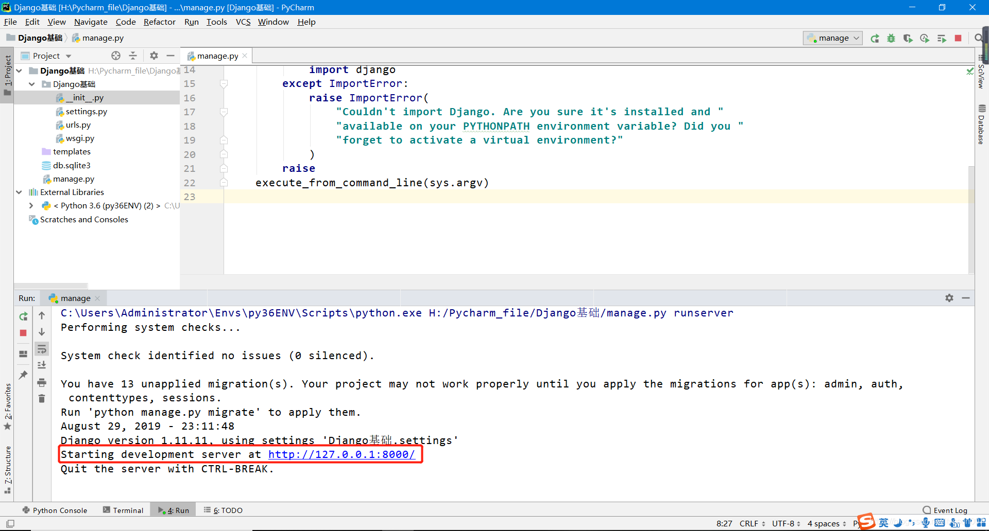The image size is (989, 531).
Task: Select the templates folder
Action: coord(66,151)
